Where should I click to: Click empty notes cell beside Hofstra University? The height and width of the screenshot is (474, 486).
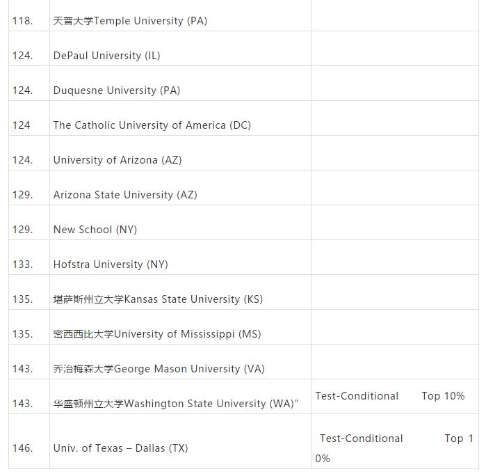tap(395, 258)
